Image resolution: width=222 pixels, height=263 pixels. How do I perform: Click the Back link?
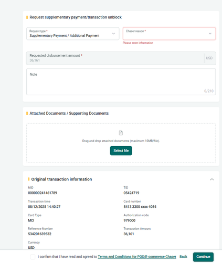[183, 257]
